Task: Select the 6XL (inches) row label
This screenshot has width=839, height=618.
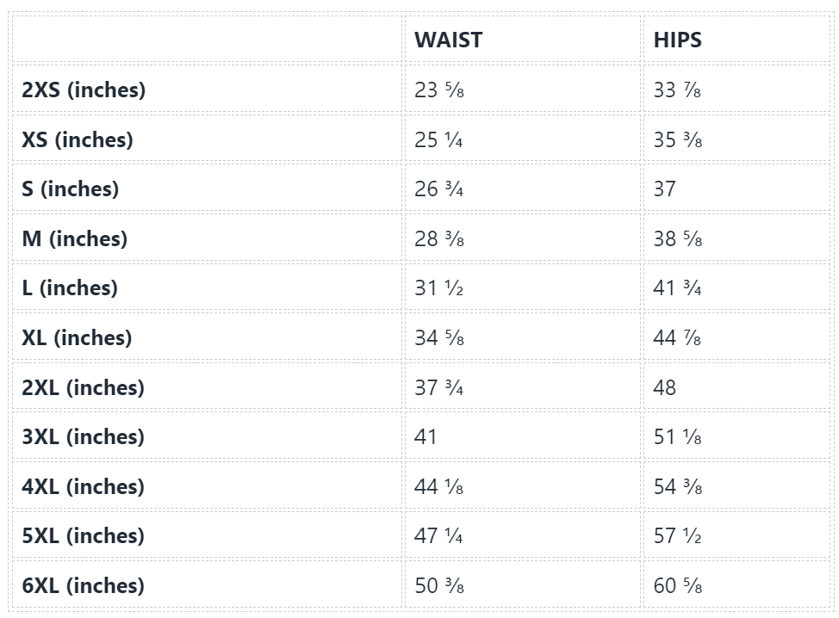Action: (x=83, y=585)
